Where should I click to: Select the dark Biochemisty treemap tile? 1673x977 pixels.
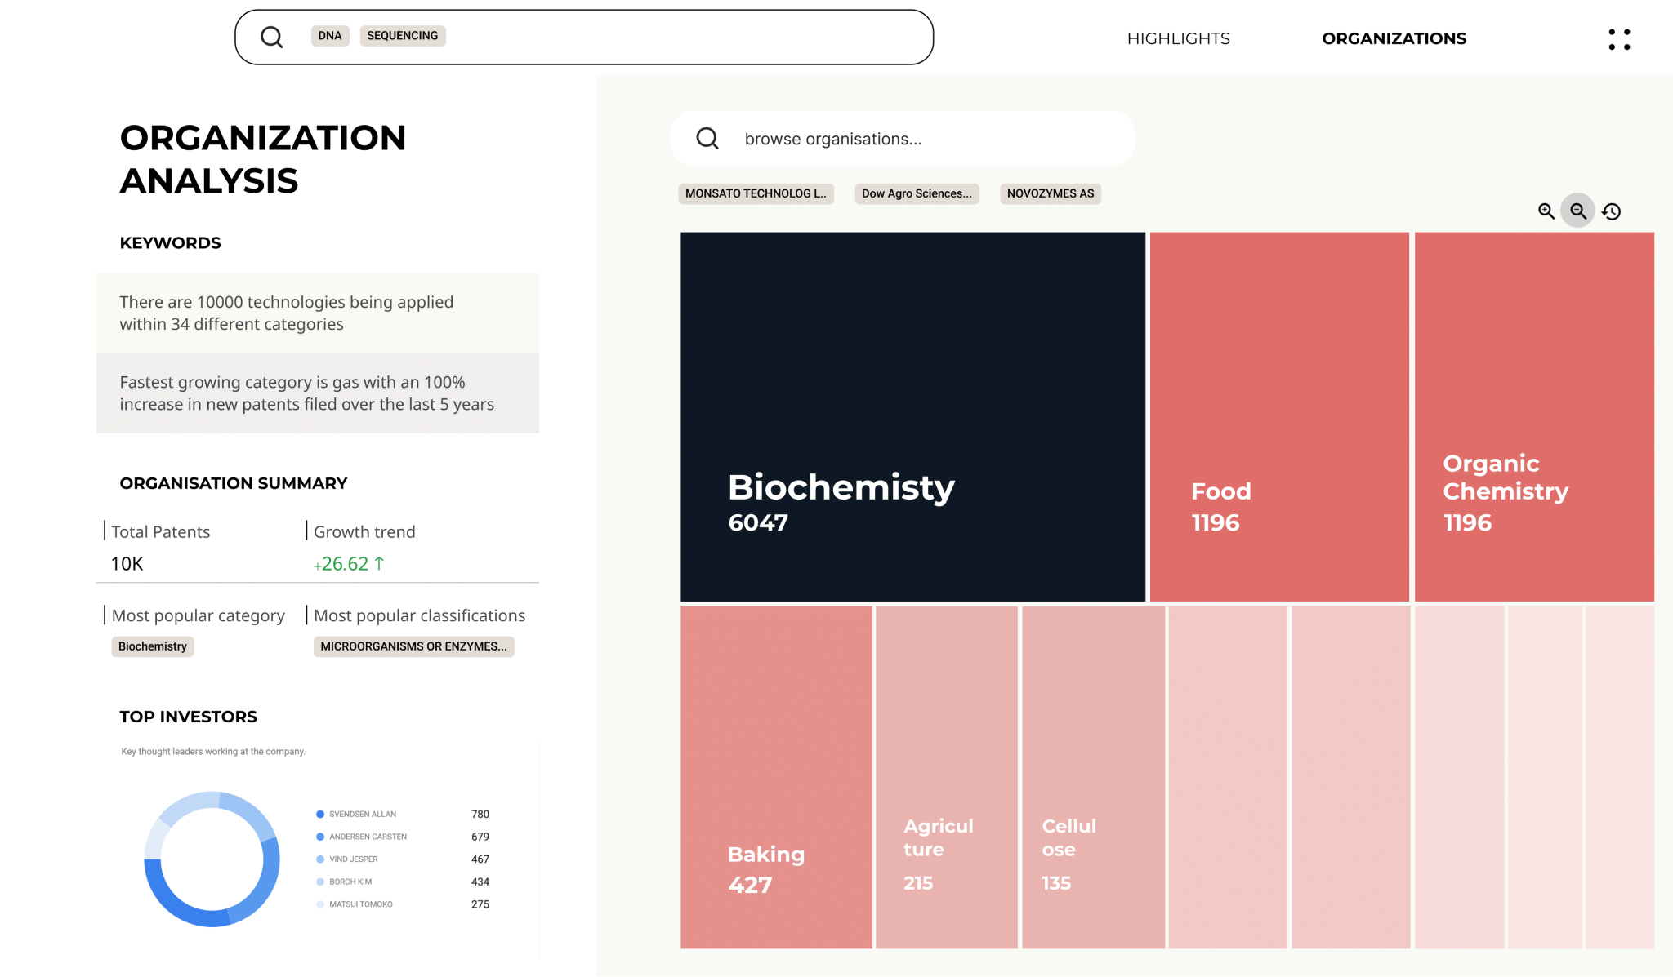coord(912,417)
